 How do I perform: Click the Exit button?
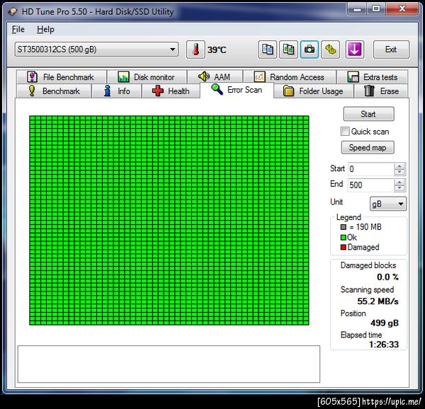391,50
